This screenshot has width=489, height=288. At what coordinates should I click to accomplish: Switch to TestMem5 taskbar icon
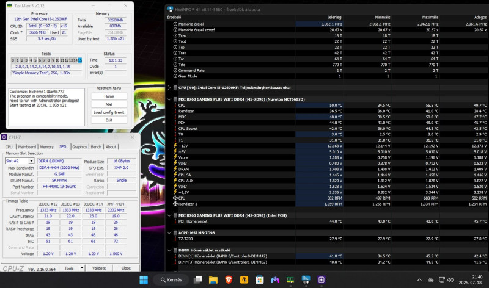pyautogui.click(x=290, y=280)
